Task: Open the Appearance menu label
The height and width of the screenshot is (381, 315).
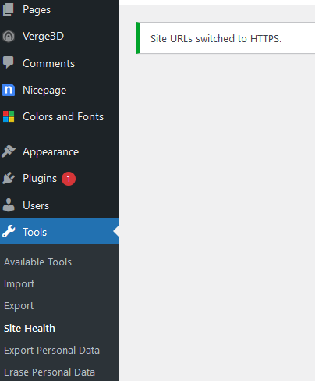Action: [x=51, y=152]
